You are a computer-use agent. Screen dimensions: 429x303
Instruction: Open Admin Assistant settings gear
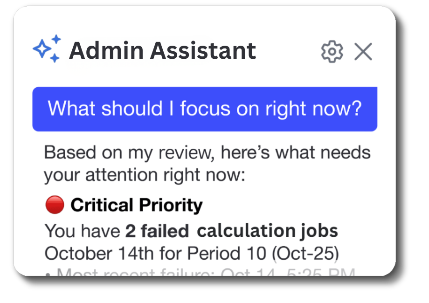[x=332, y=51]
